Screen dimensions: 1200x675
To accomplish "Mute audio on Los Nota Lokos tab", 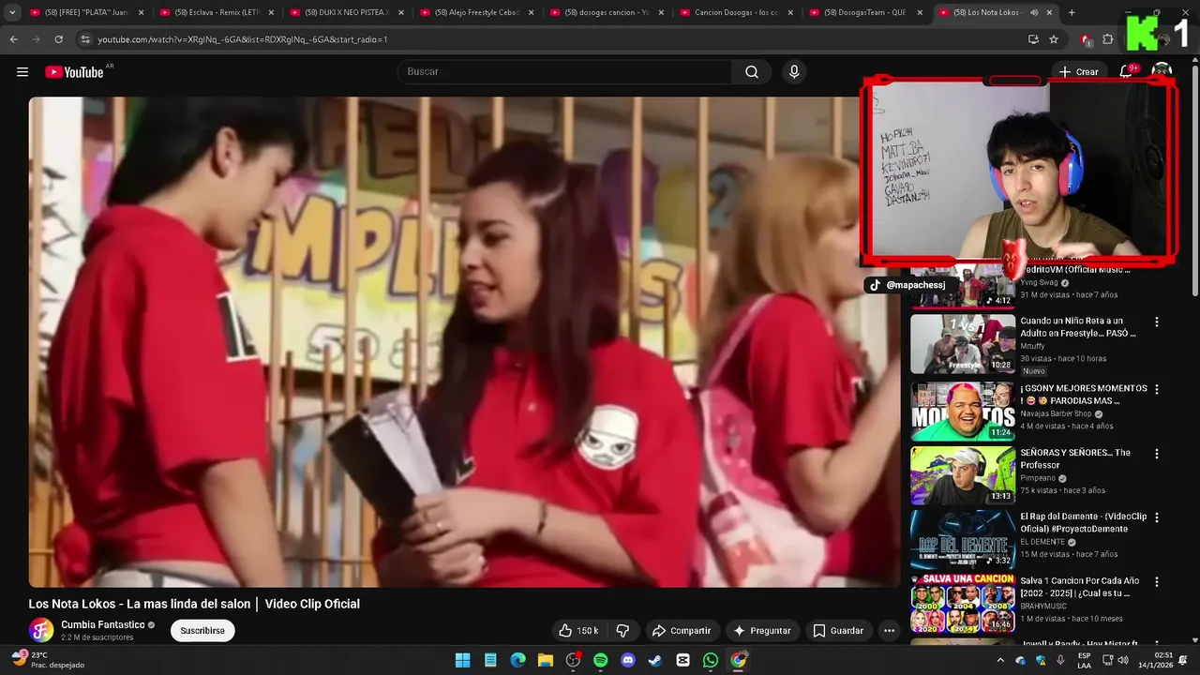I will pyautogui.click(x=1034, y=12).
